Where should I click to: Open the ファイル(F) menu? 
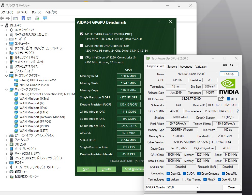(x=7, y=12)
